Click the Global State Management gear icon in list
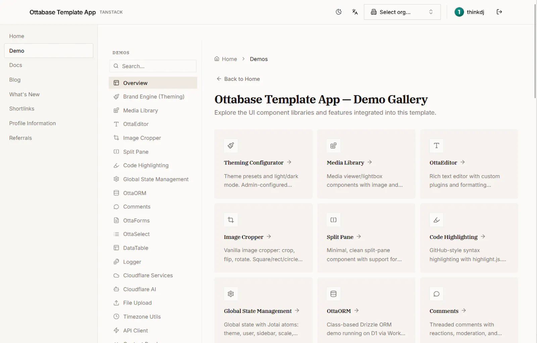537x343 pixels. coord(116,179)
